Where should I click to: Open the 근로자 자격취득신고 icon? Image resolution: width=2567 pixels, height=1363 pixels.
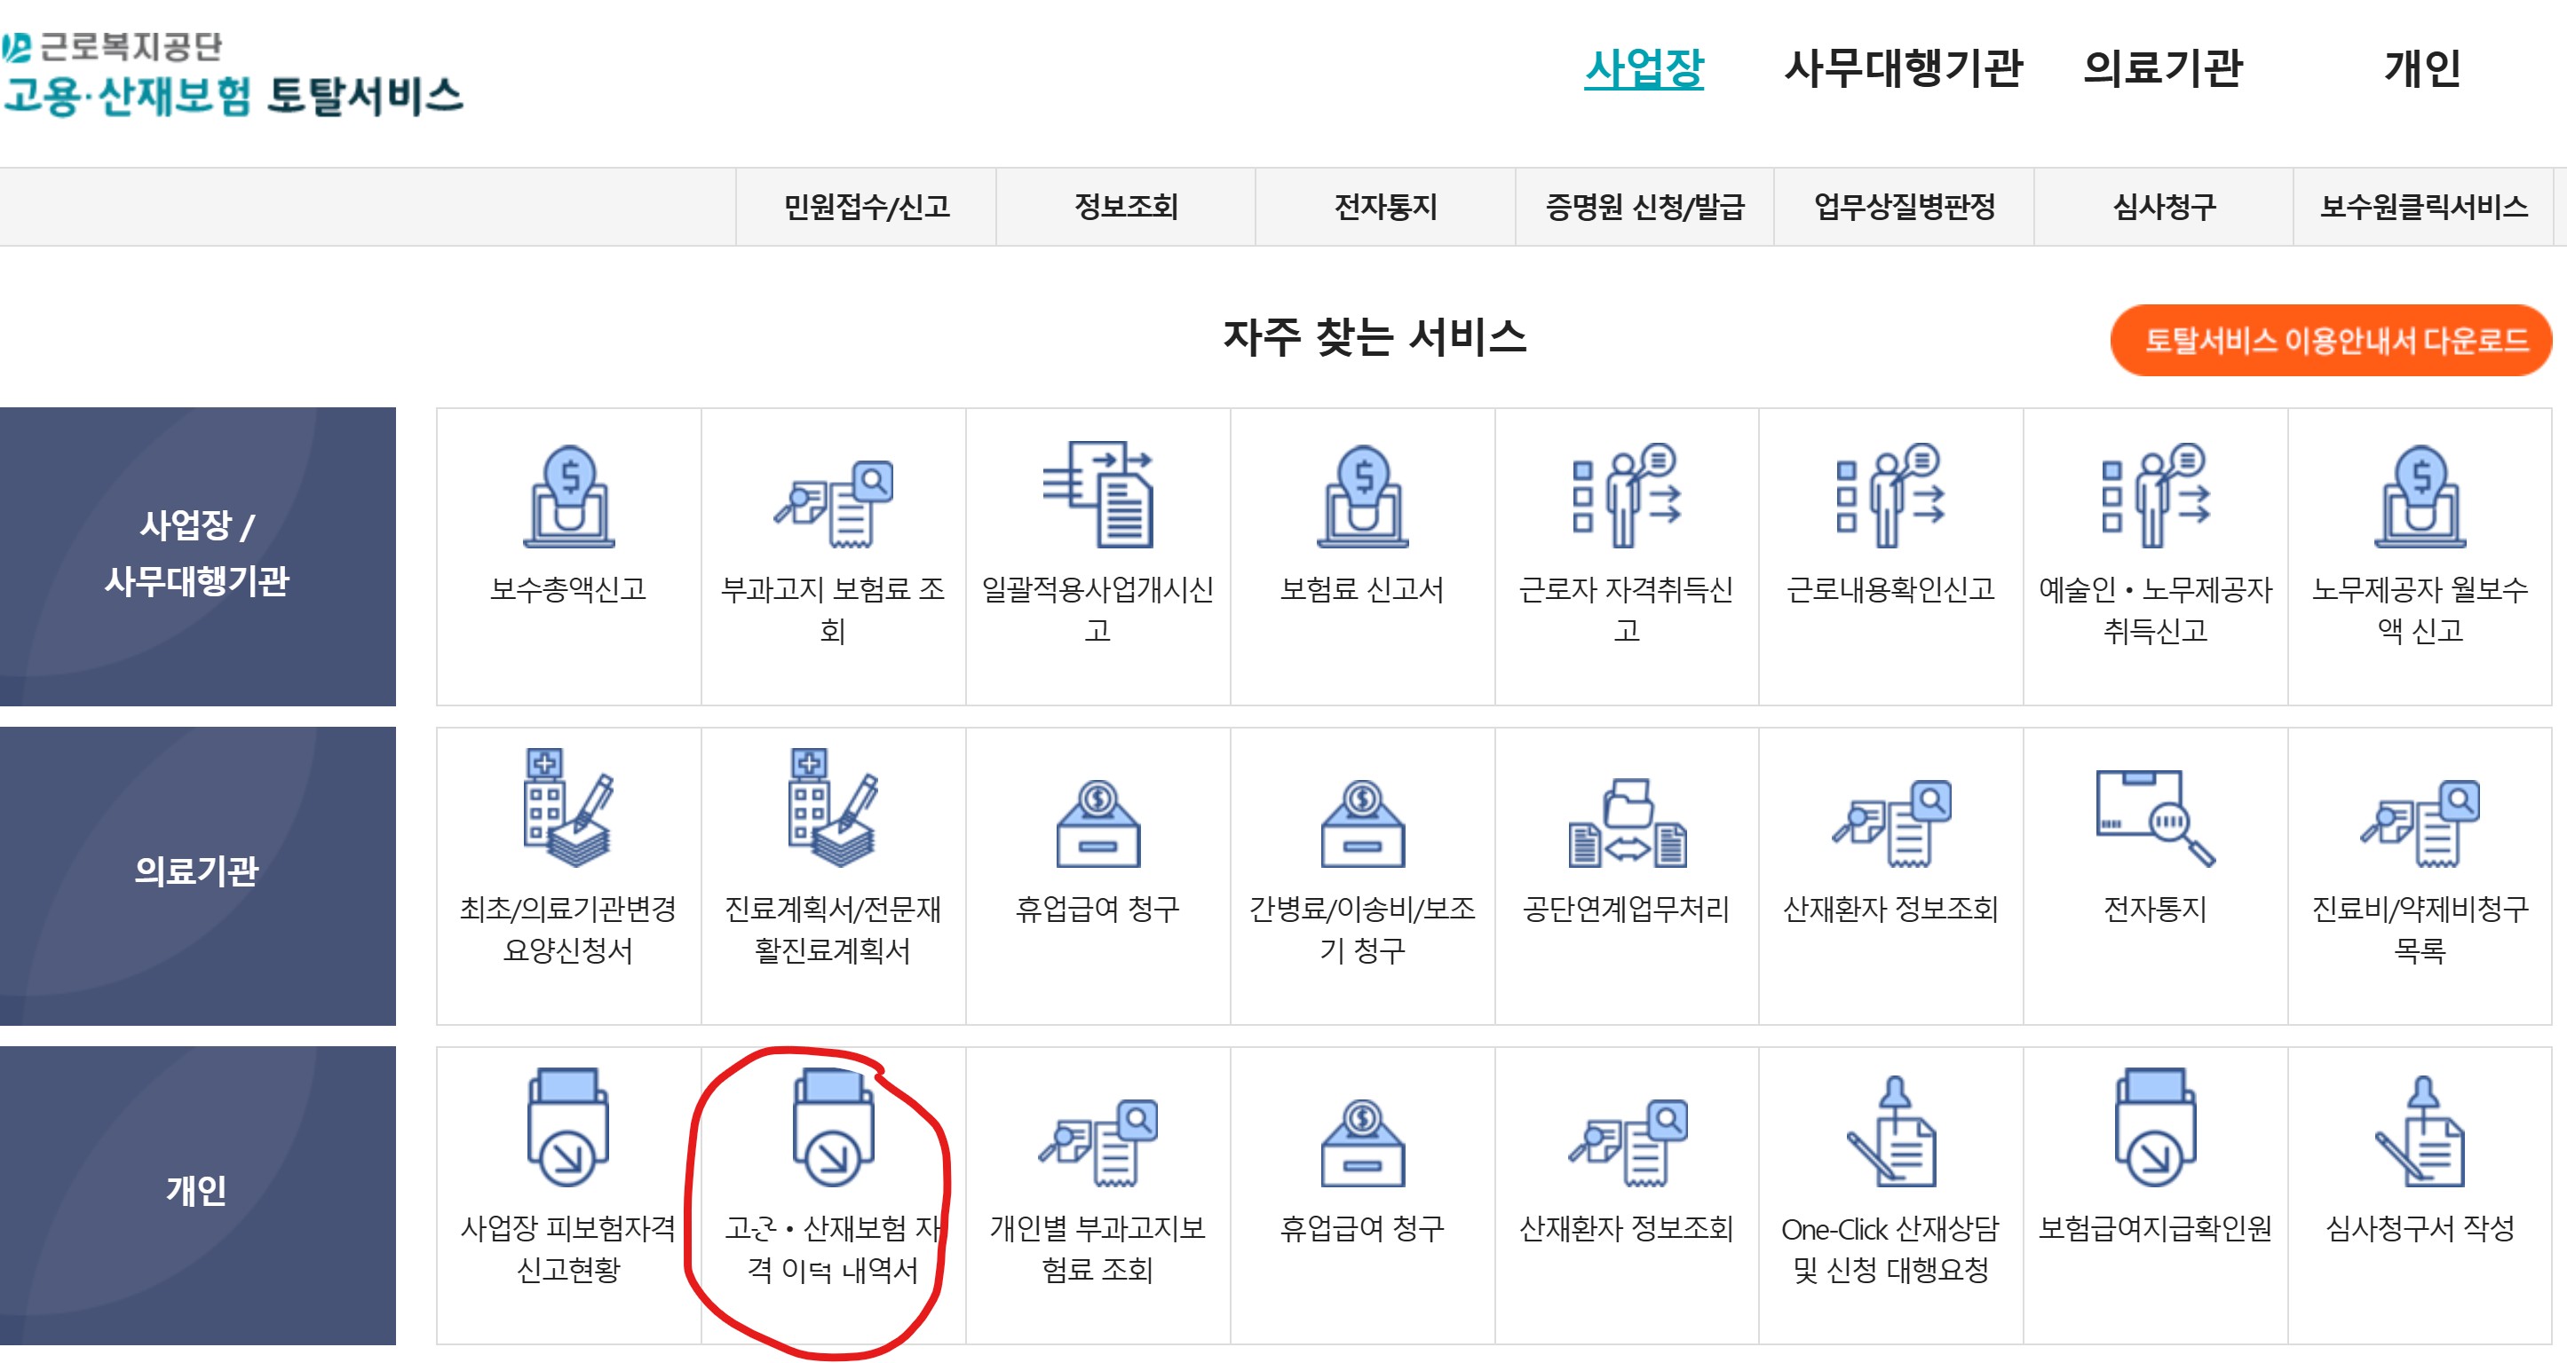pos(1627,495)
